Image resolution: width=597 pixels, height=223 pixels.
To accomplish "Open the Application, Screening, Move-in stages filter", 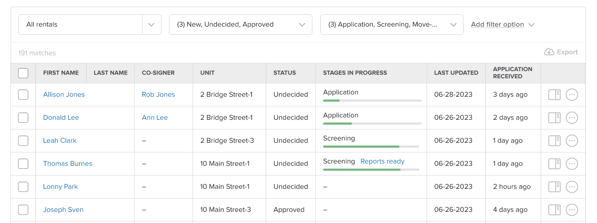I will point(392,24).
